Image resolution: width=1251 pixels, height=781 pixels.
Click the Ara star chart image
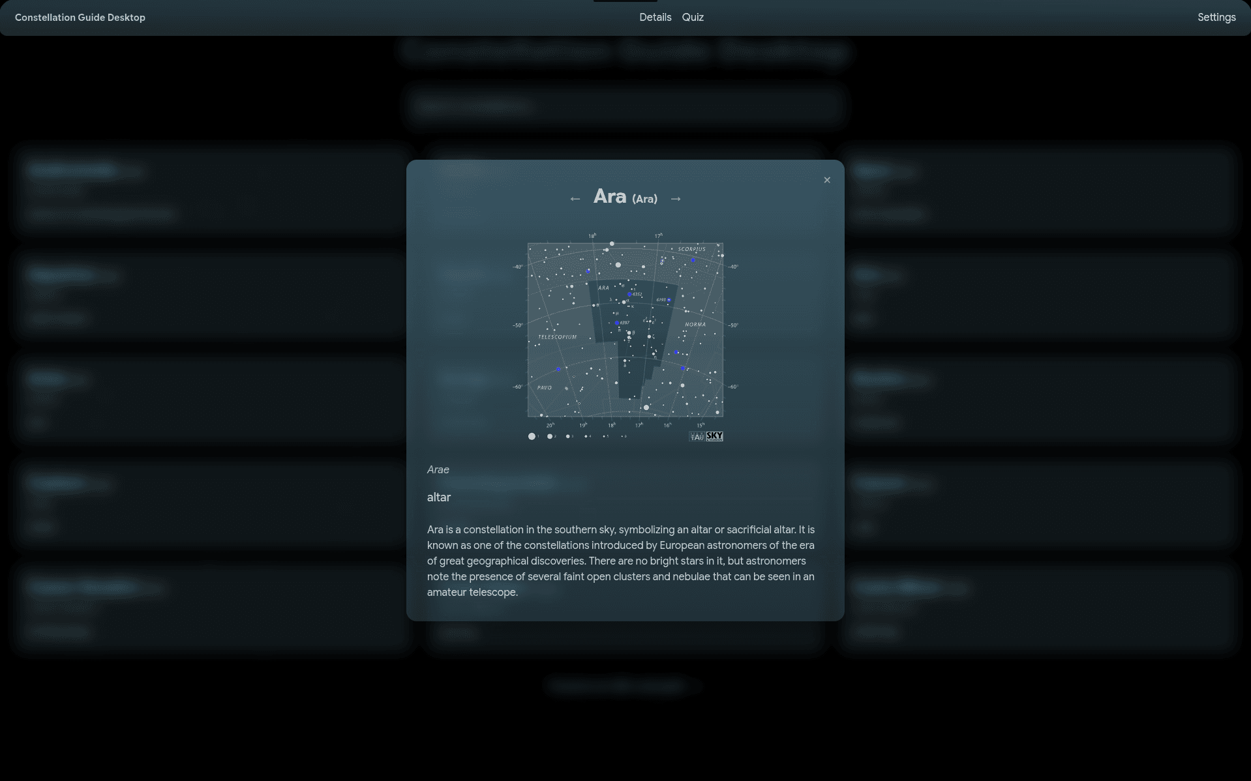click(625, 337)
